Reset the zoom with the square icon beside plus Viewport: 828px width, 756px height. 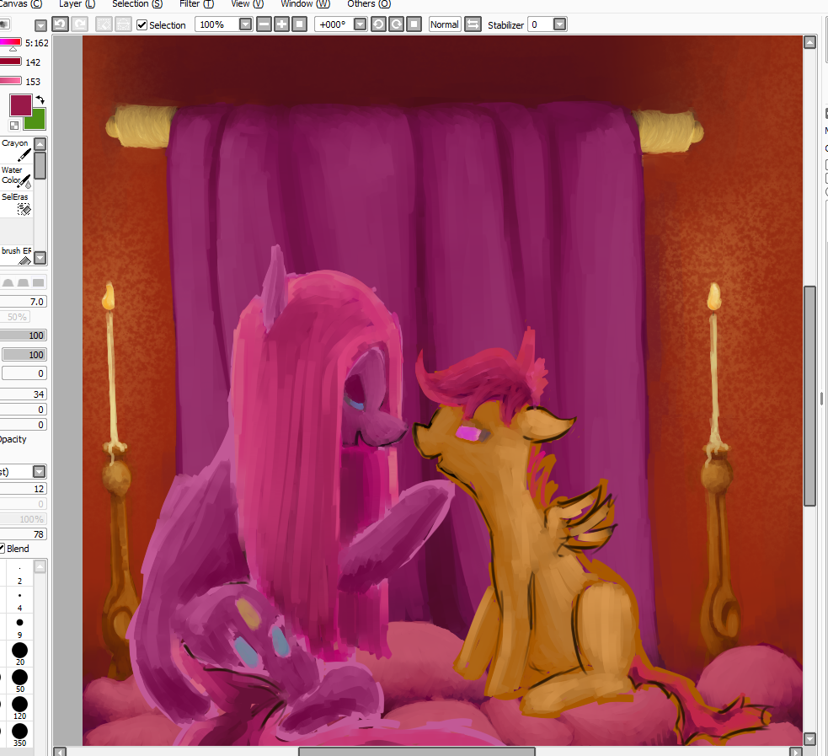pos(299,24)
